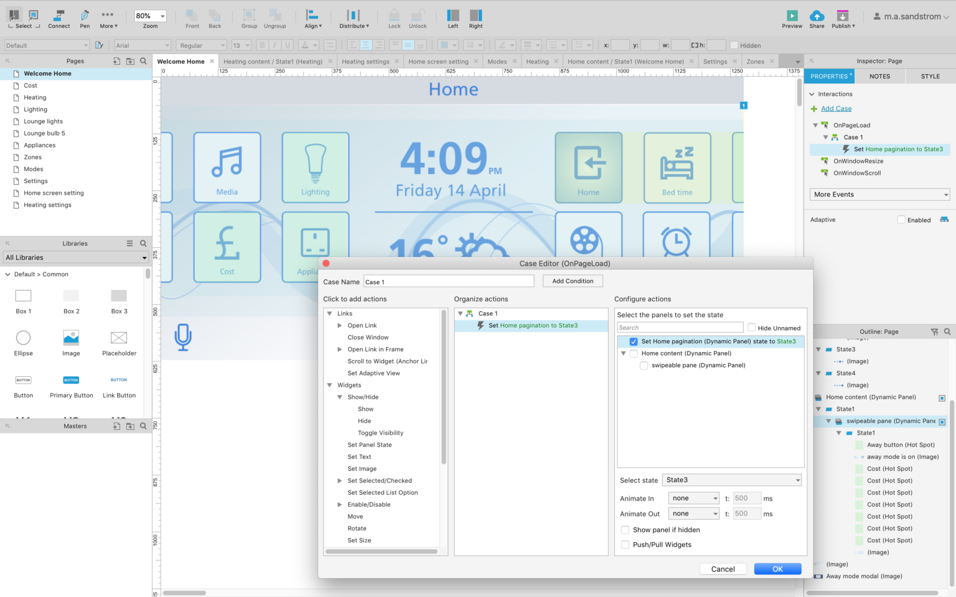The image size is (956, 597).
Task: Select the Pen tool in the toolbar
Action: pos(84,17)
